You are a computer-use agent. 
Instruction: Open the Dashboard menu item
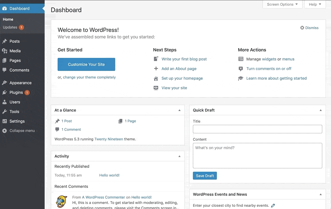[22, 8]
